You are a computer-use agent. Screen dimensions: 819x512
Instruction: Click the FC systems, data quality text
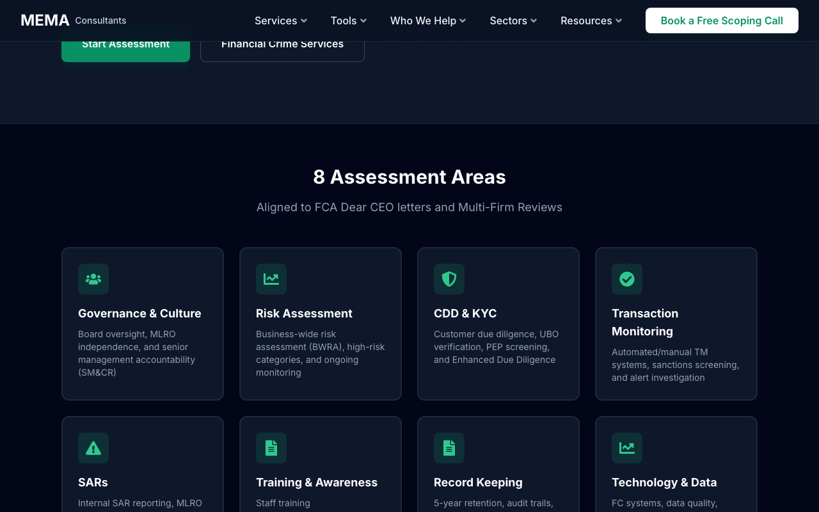point(664,503)
